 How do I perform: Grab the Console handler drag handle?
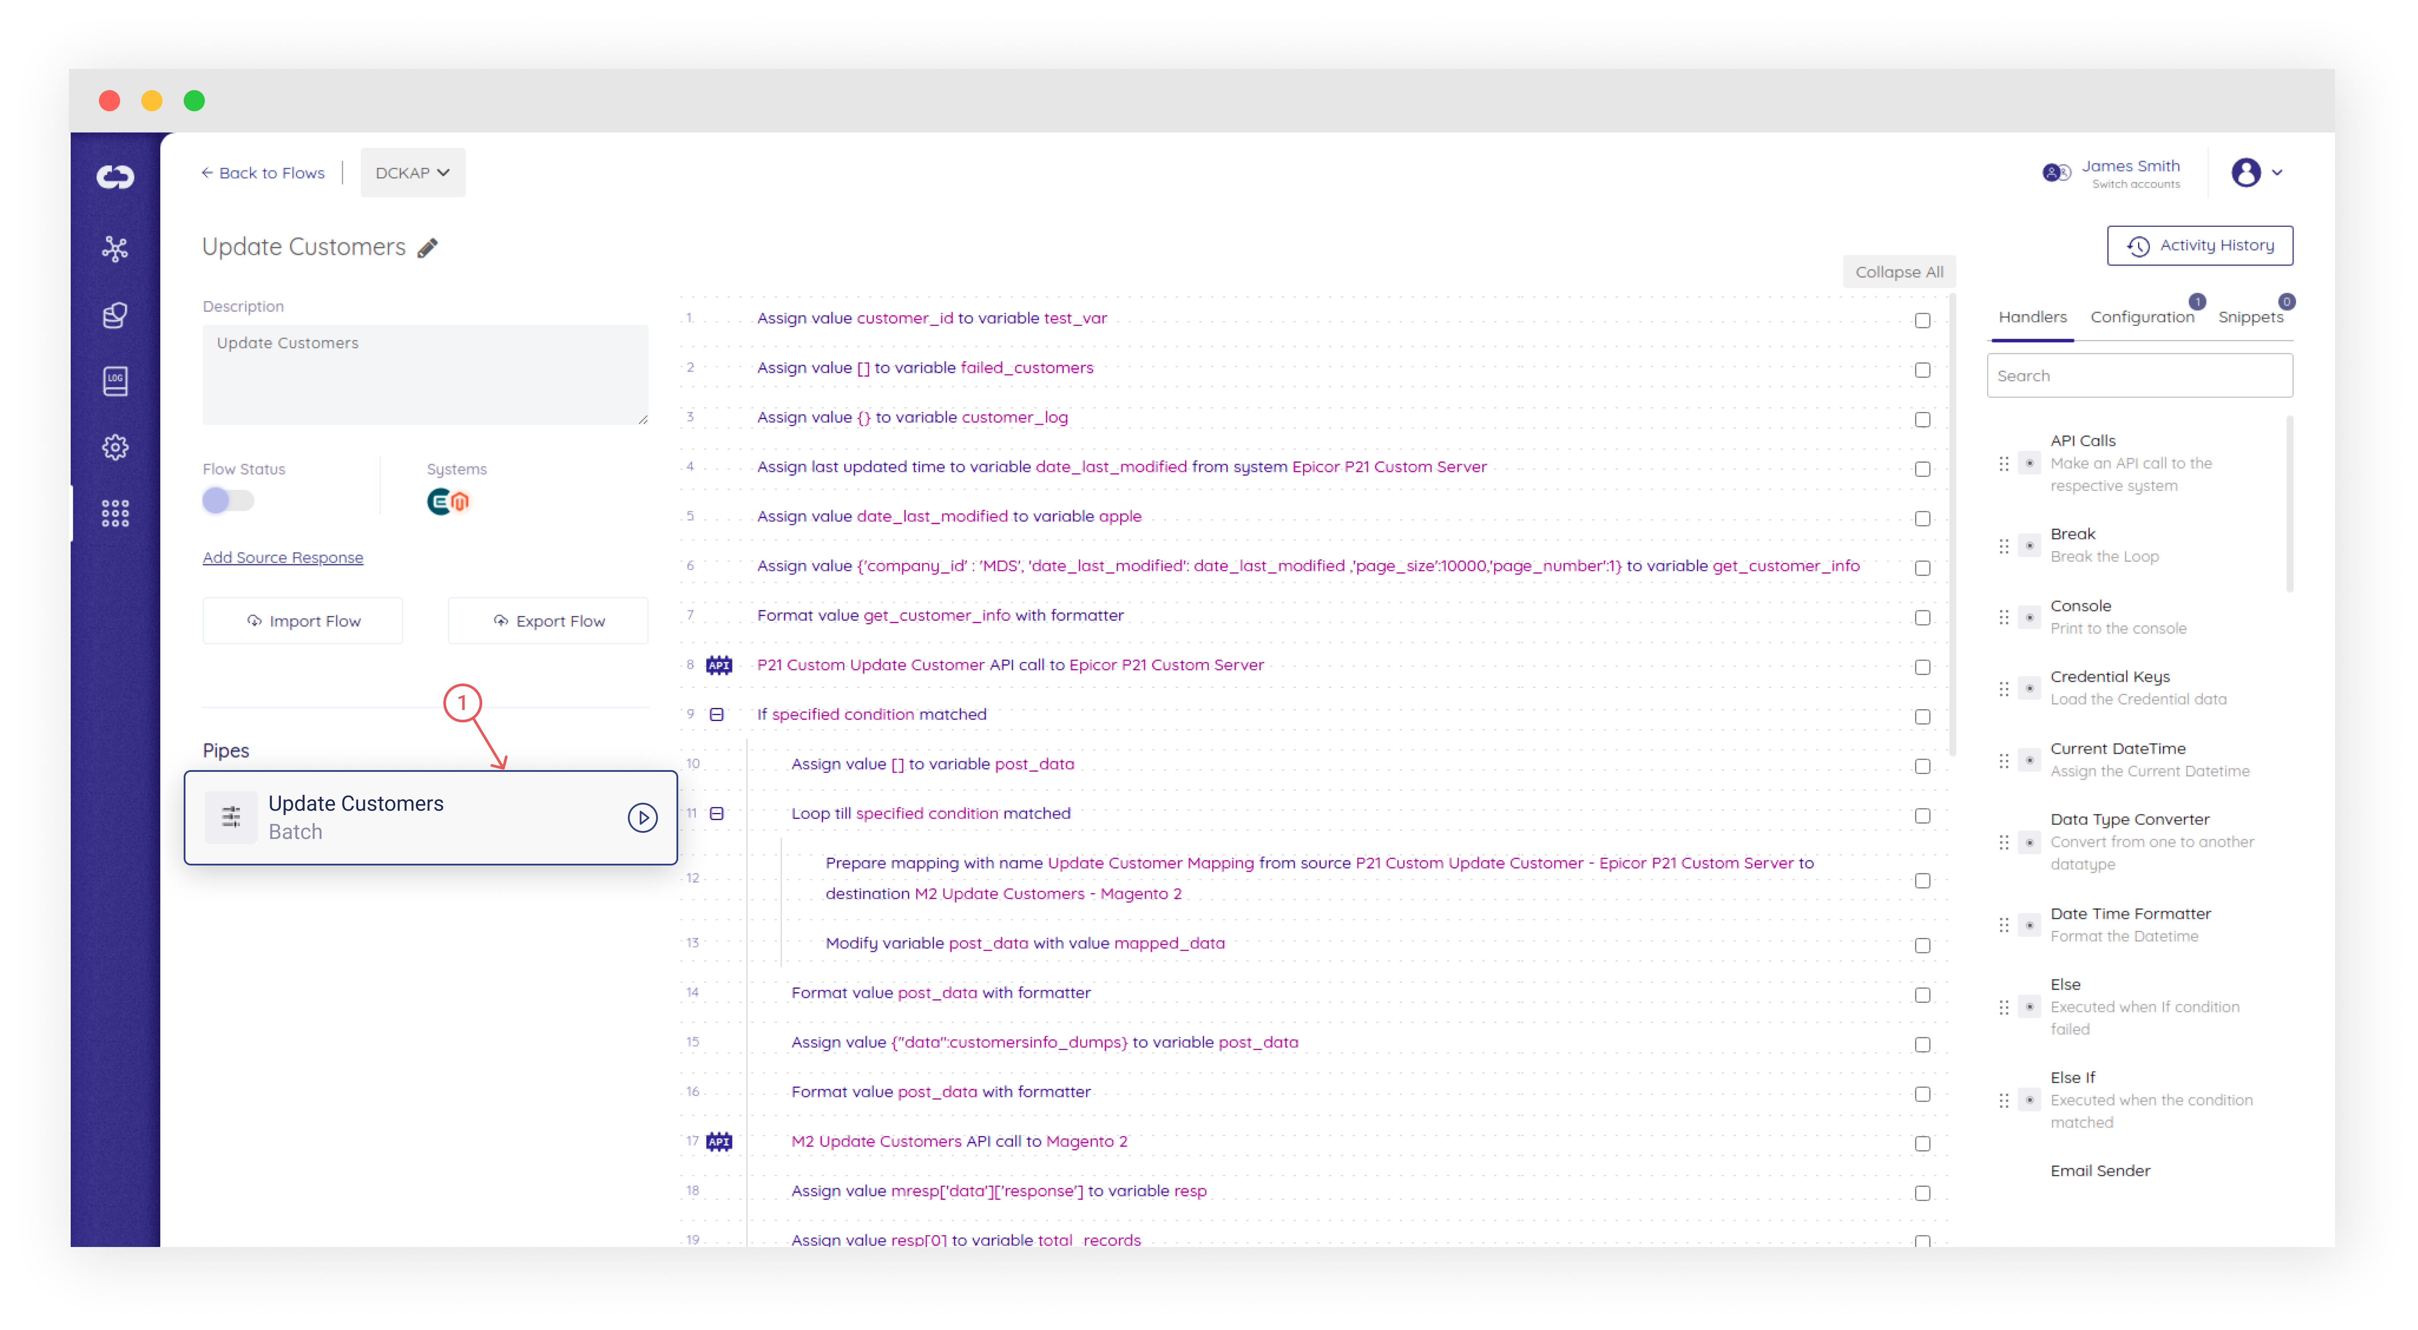[2004, 618]
